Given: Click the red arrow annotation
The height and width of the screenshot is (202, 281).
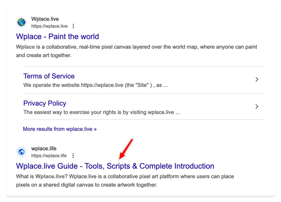Looking at the screenshot, I should click(126, 149).
